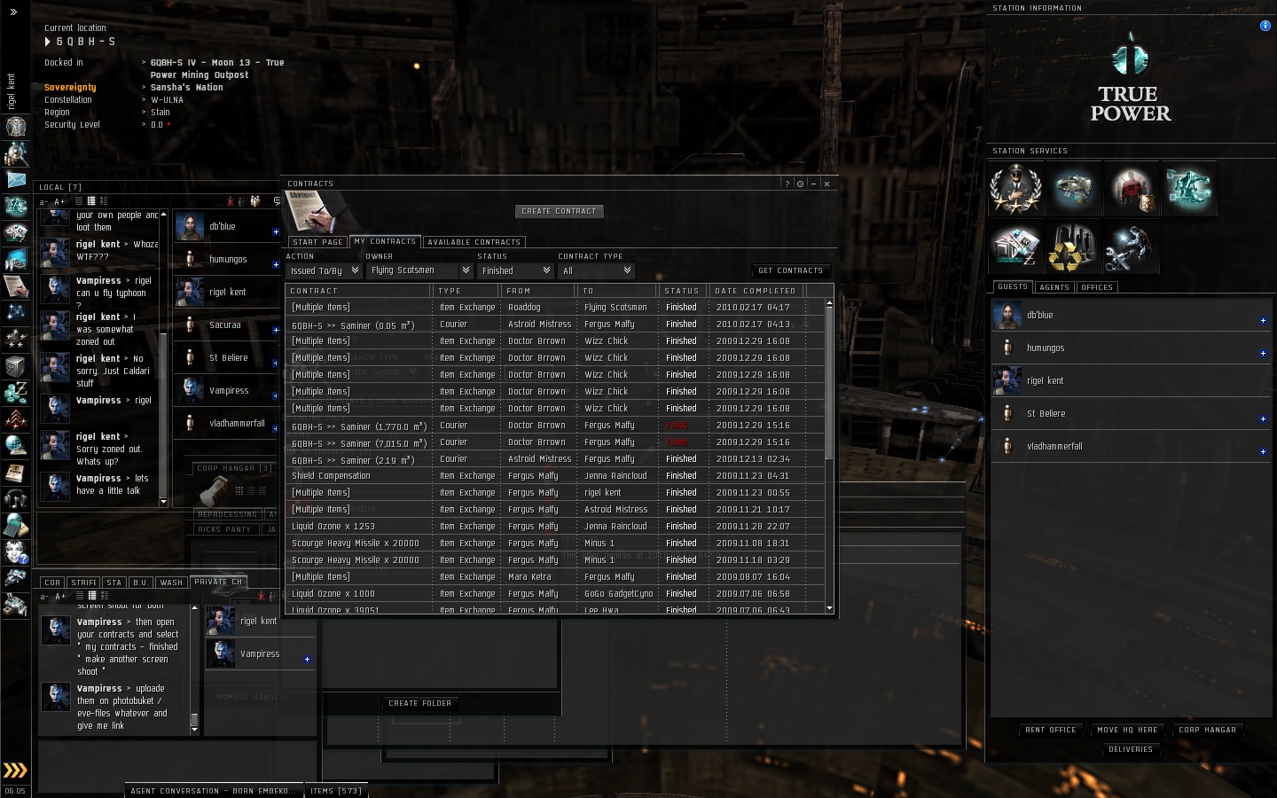This screenshot has height=798, width=1277.
Task: Open EVE Mail envelope icon
Action: click(15, 179)
